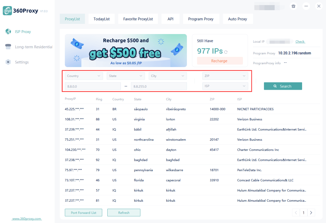Select proxy row 45.225.***.***
The height and width of the screenshot is (223, 326).
(x=191, y=109)
